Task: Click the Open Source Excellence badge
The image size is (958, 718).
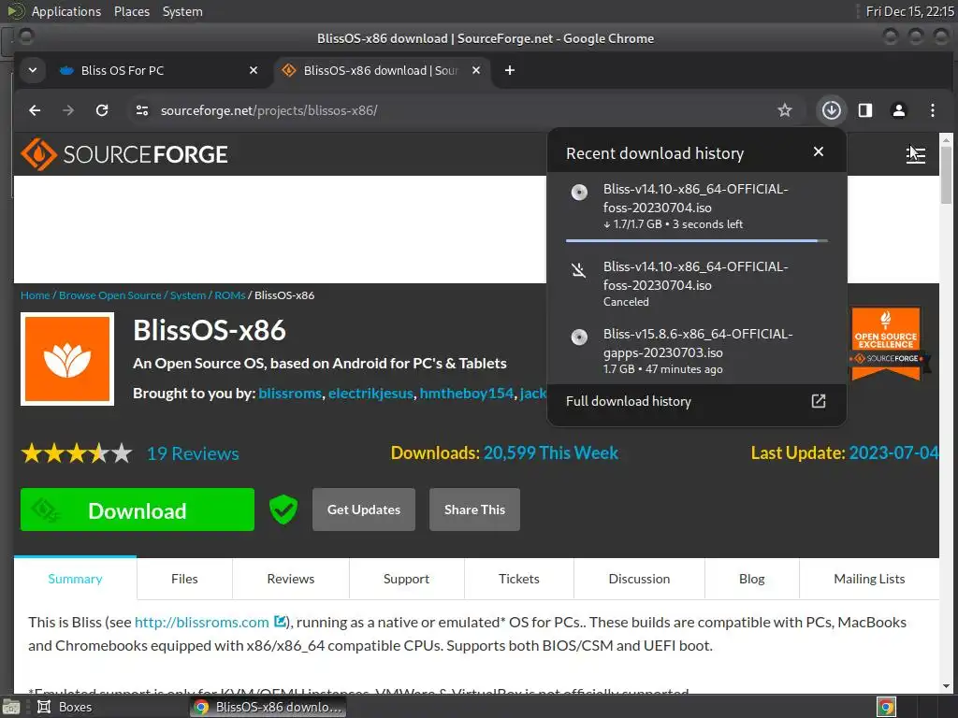Action: [x=887, y=343]
